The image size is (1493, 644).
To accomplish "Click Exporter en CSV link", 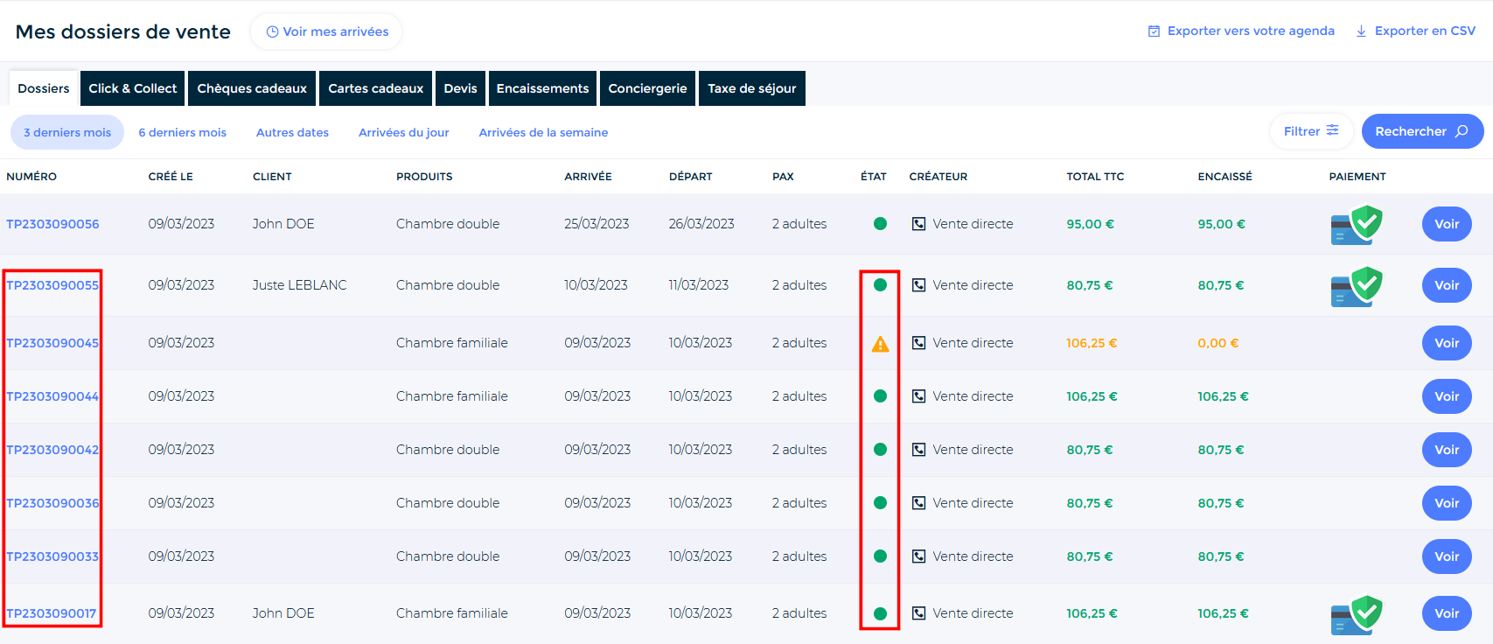I will coord(1415,31).
